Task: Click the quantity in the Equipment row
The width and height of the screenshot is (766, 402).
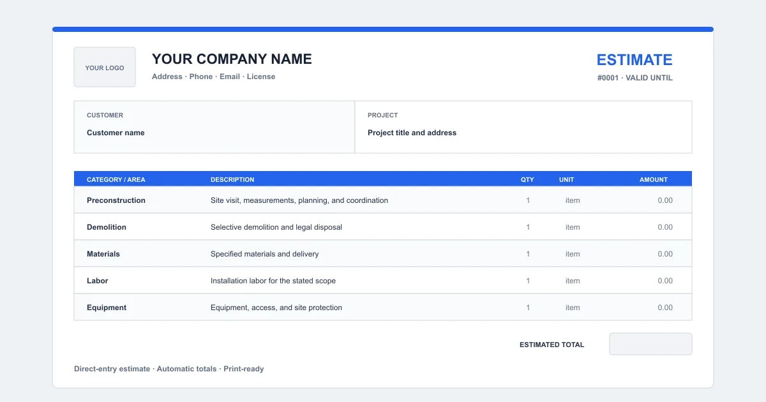Action: (x=528, y=308)
